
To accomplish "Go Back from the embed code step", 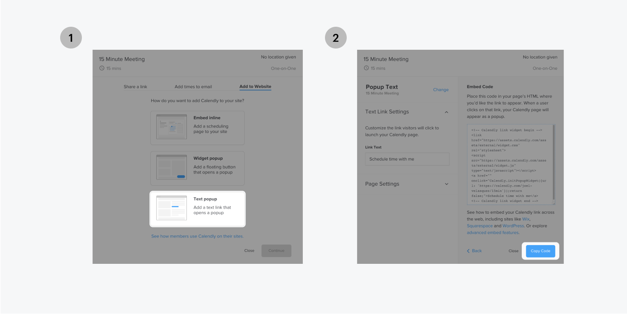I will click(474, 251).
